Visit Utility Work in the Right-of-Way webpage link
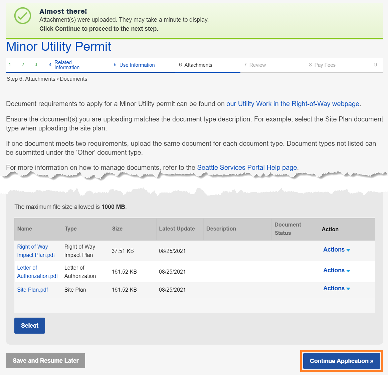The width and height of the screenshot is (388, 376). pyautogui.click(x=293, y=104)
